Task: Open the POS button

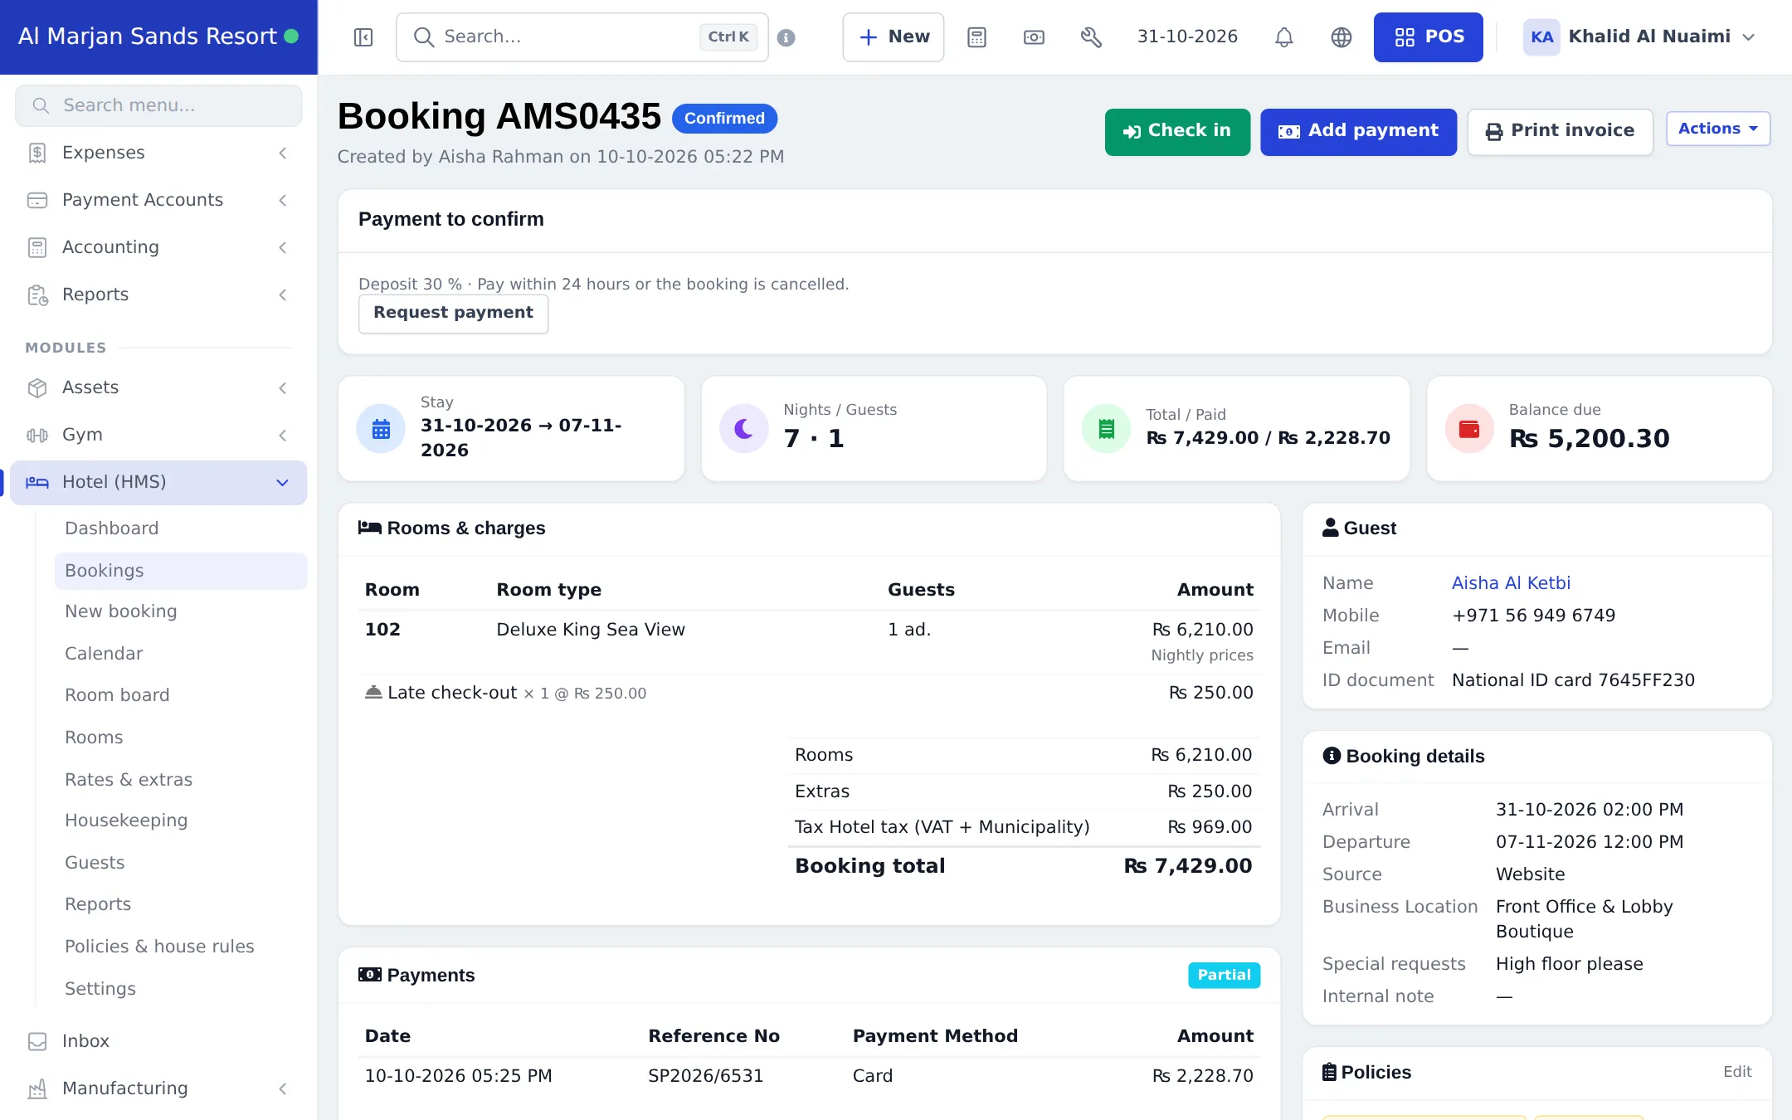Action: point(1429,37)
